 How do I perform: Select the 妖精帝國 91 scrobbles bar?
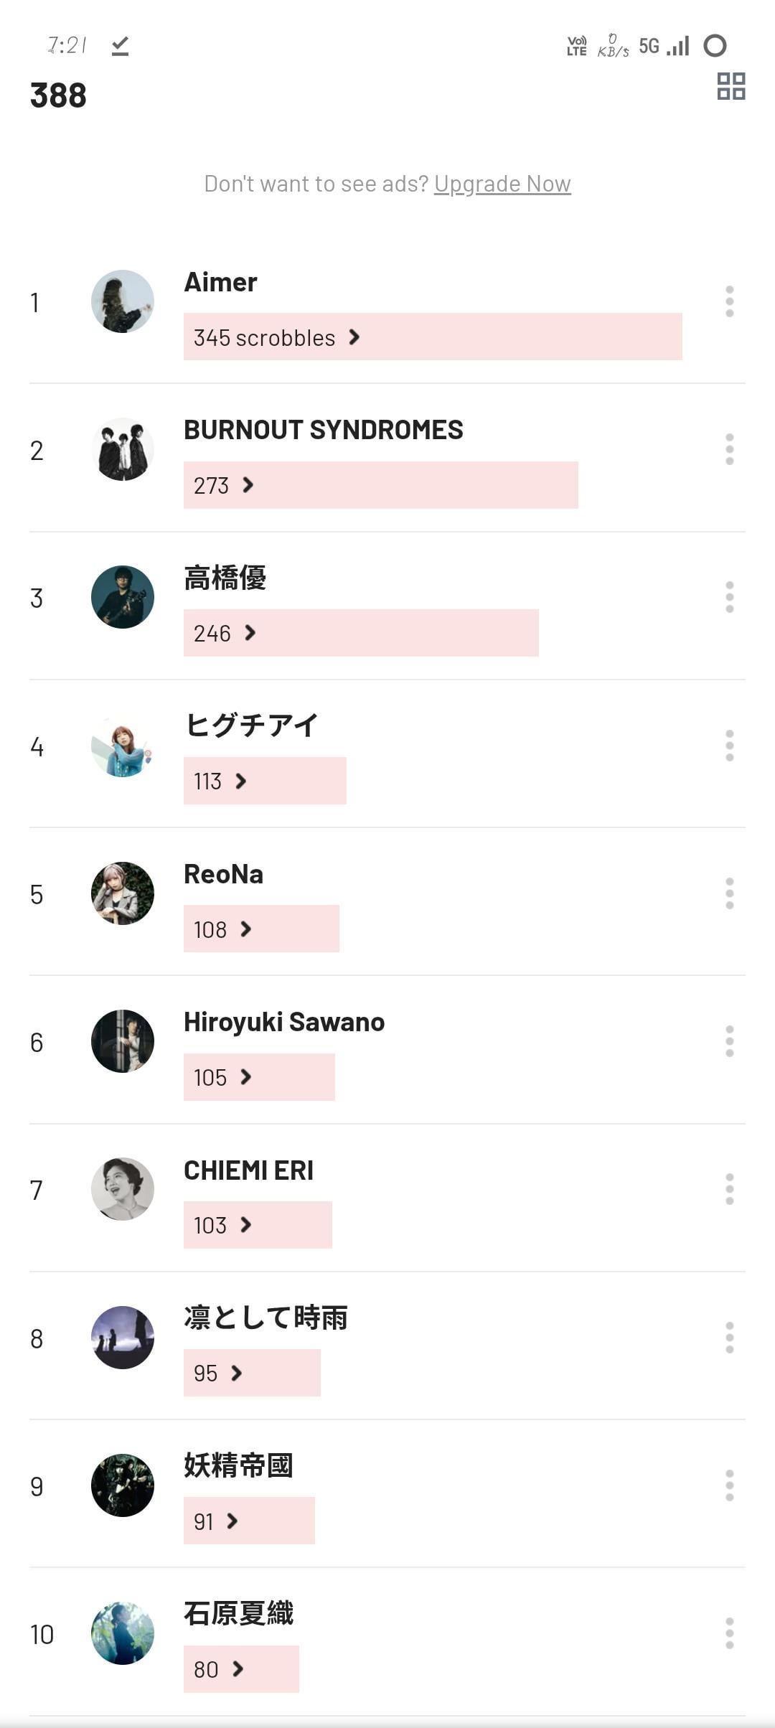[249, 1521]
